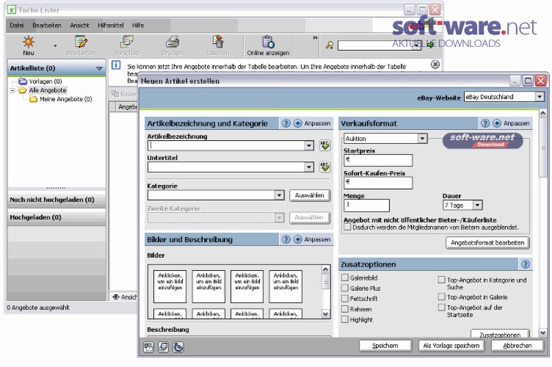Click the plus icon in Verkaufsformat header
The image size is (552, 367).
(x=497, y=123)
